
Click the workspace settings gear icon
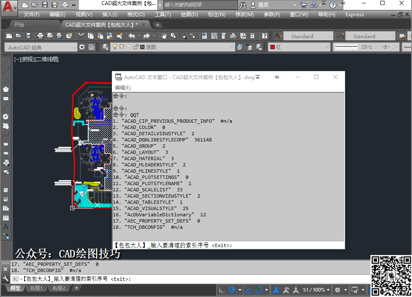click(x=82, y=47)
